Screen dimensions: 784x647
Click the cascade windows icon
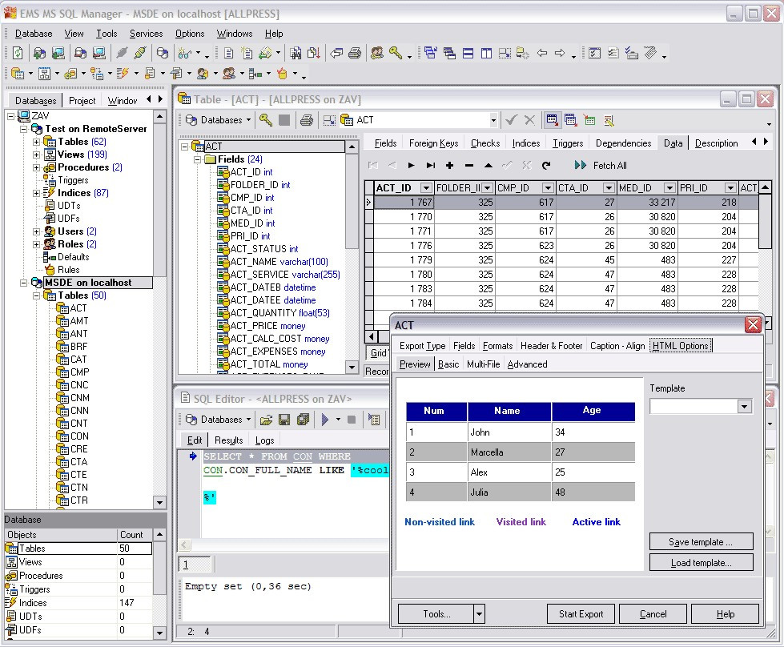click(x=449, y=53)
